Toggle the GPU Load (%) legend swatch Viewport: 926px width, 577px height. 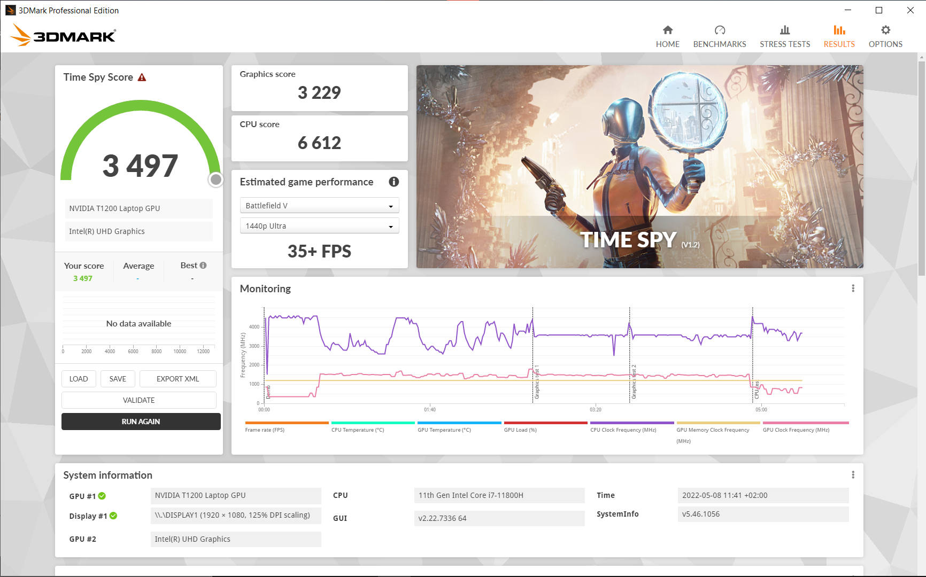pyautogui.click(x=545, y=423)
